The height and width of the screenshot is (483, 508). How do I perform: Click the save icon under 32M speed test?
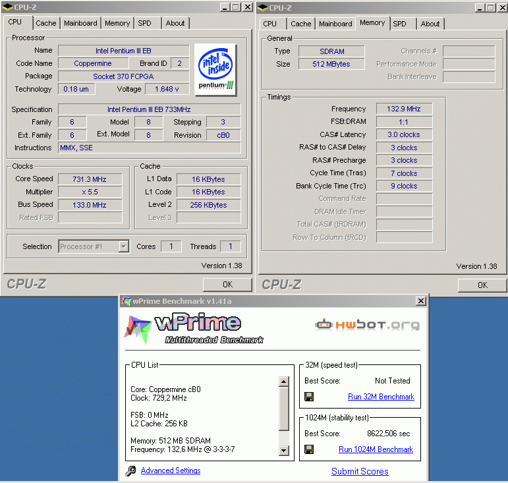[309, 397]
